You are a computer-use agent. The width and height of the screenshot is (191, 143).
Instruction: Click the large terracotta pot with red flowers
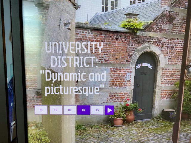click(130, 116)
